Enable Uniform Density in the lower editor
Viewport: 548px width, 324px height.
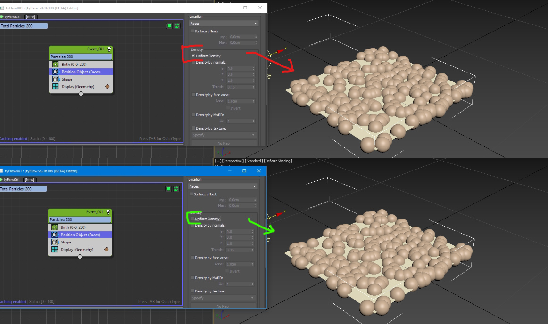[x=193, y=219]
